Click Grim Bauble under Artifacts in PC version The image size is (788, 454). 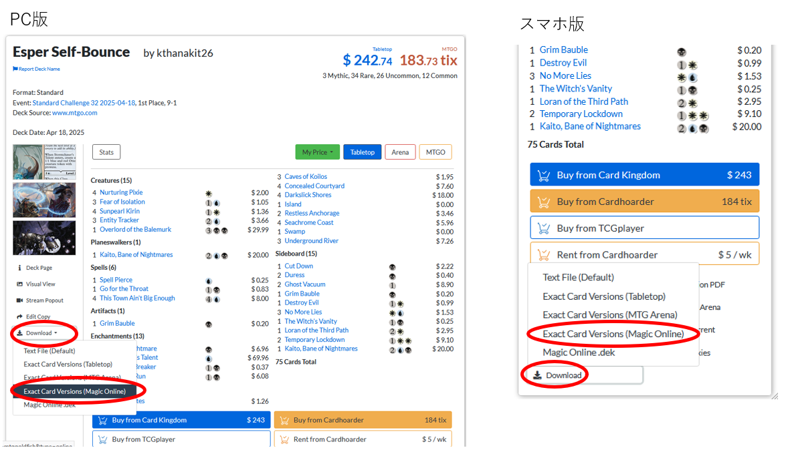tap(117, 324)
